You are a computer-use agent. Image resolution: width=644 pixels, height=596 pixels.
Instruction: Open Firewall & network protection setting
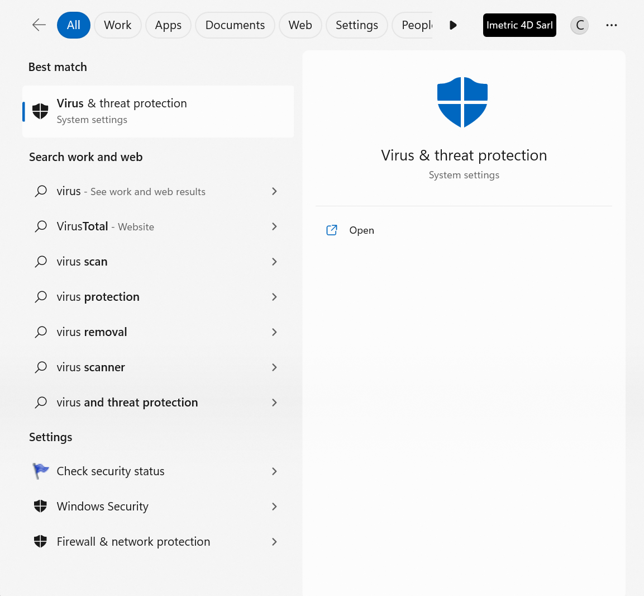[158, 542]
